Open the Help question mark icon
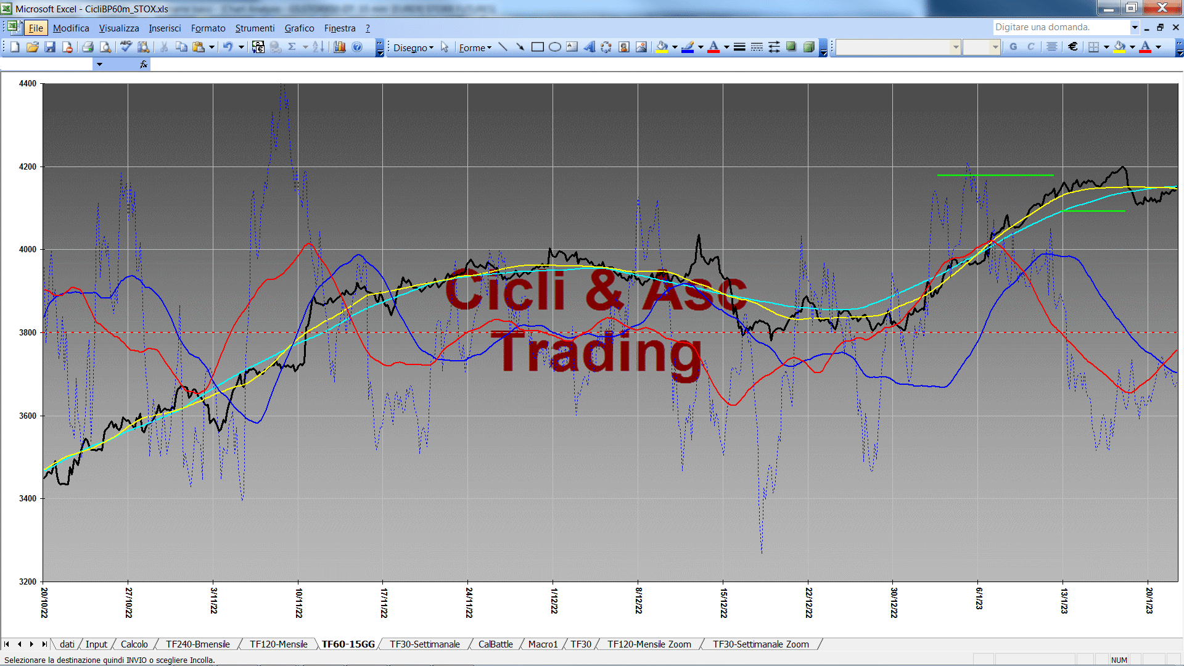 point(357,47)
